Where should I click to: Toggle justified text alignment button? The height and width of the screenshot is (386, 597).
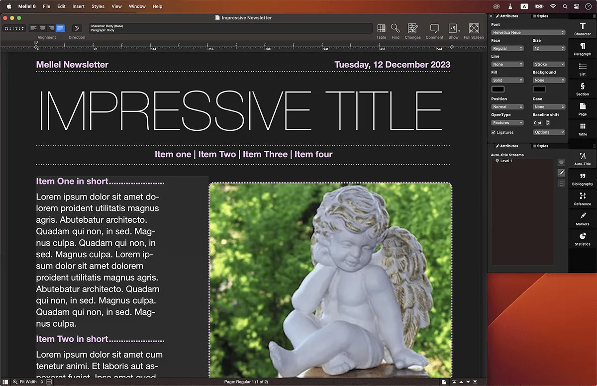60,28
